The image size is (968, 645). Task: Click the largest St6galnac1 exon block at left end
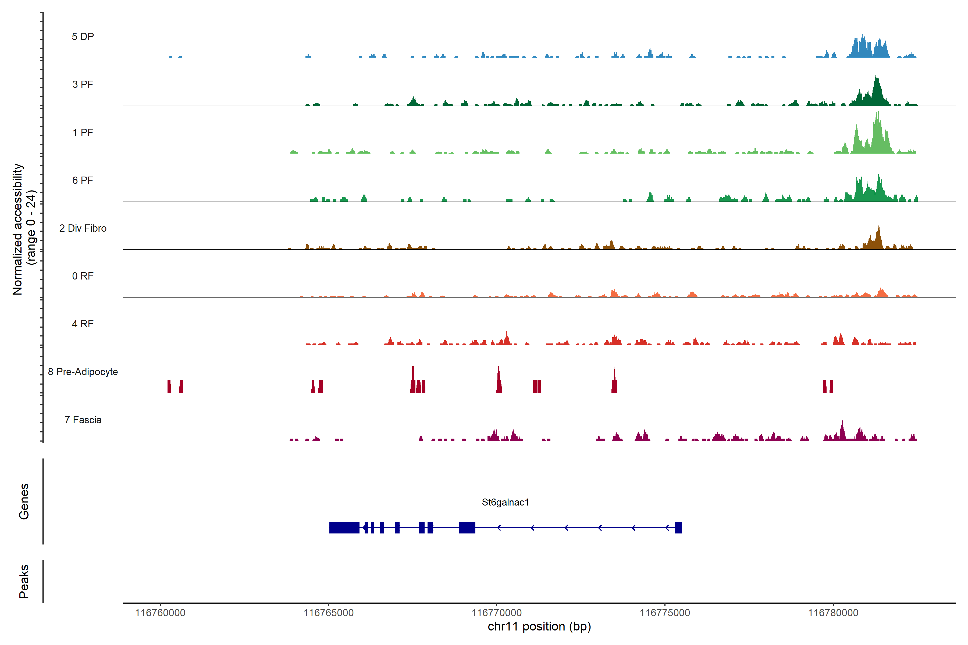point(344,527)
